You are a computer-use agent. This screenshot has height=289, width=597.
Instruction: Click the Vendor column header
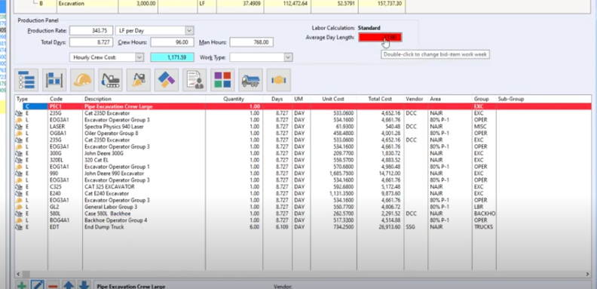tap(416, 99)
